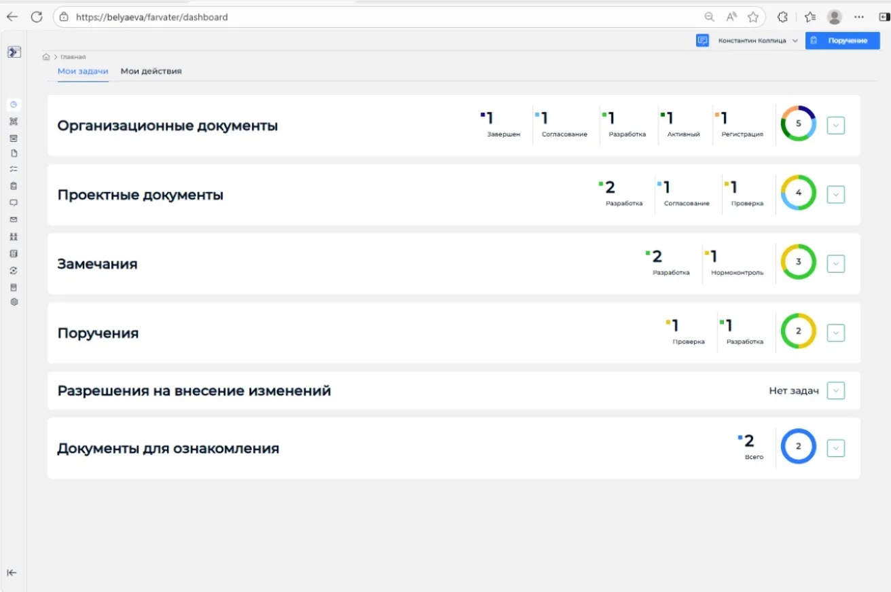Click the donut chart showing 5 tasks
The height and width of the screenshot is (592, 891).
[x=797, y=124]
